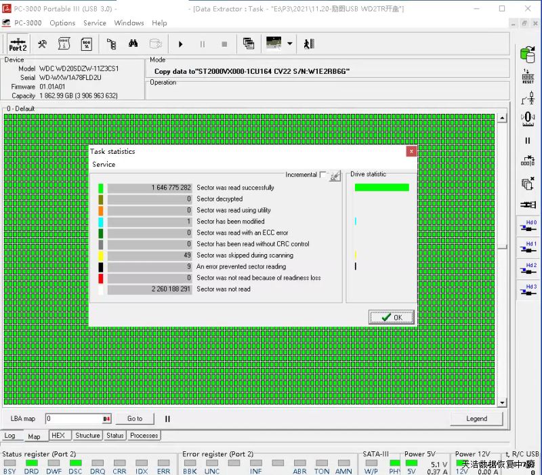Toggle the Hd 2 head button
The image size is (542, 475).
tap(528, 270)
